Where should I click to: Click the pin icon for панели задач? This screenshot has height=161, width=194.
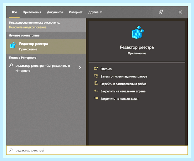[x=96, y=98]
